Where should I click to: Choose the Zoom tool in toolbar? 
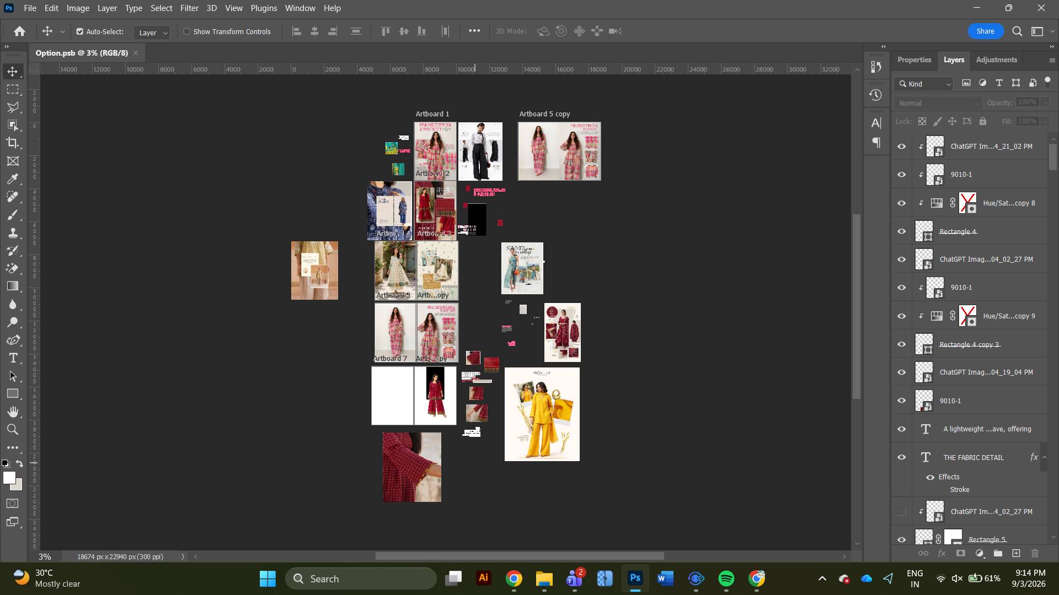(13, 430)
